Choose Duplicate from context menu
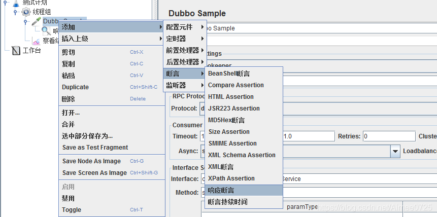 [x=112, y=87]
